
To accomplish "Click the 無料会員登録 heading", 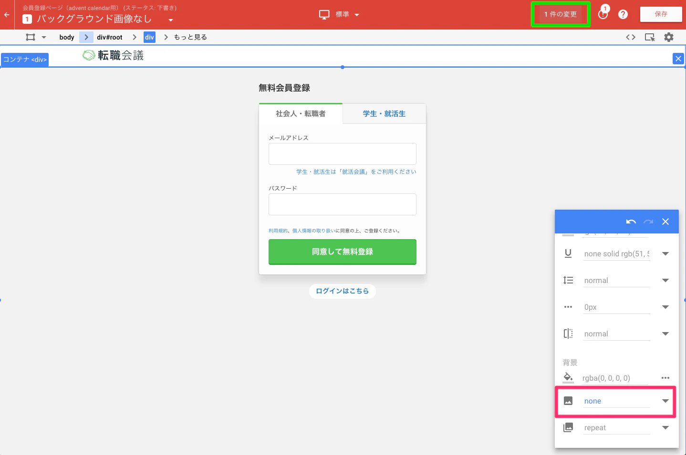I will [284, 88].
